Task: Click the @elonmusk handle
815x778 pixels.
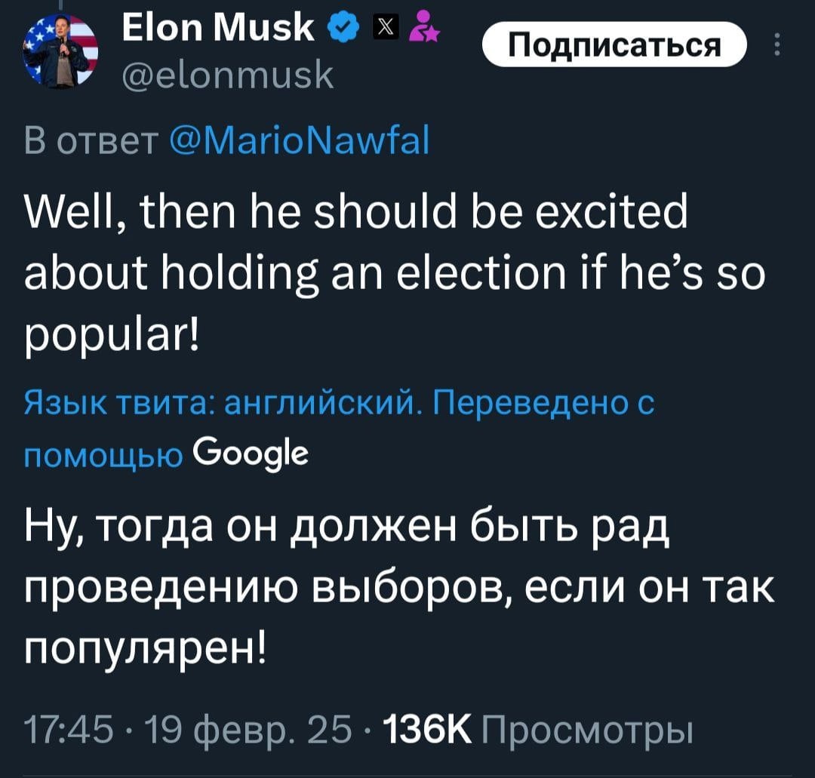Action: (x=227, y=74)
